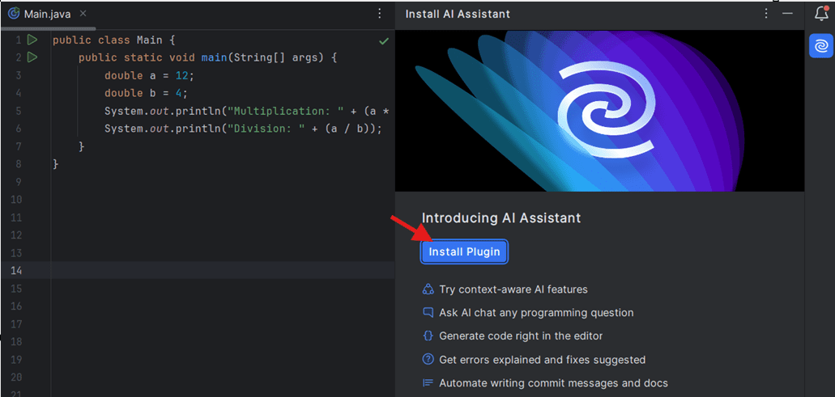Click the context-aware AI features icon
Screen dimensions: 835x397
pos(428,289)
